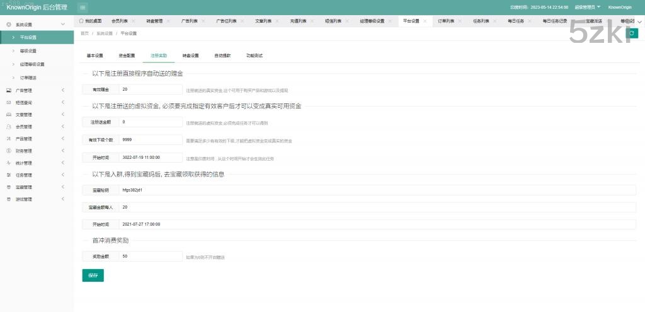Close the 会员列表 tab
Screen dimensions: 645x312
pyautogui.click(x=133, y=21)
